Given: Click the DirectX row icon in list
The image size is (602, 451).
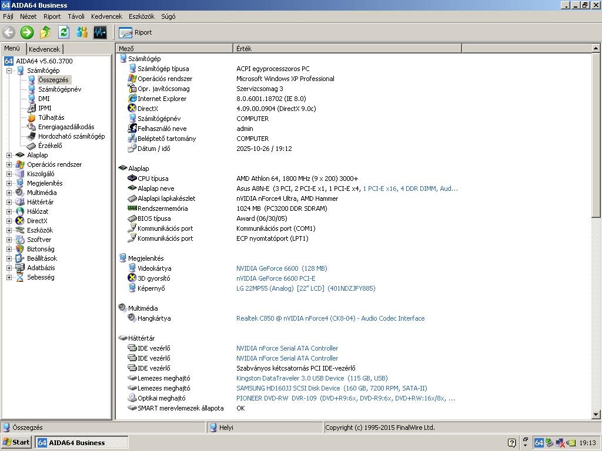Looking at the screenshot, I should tap(132, 109).
